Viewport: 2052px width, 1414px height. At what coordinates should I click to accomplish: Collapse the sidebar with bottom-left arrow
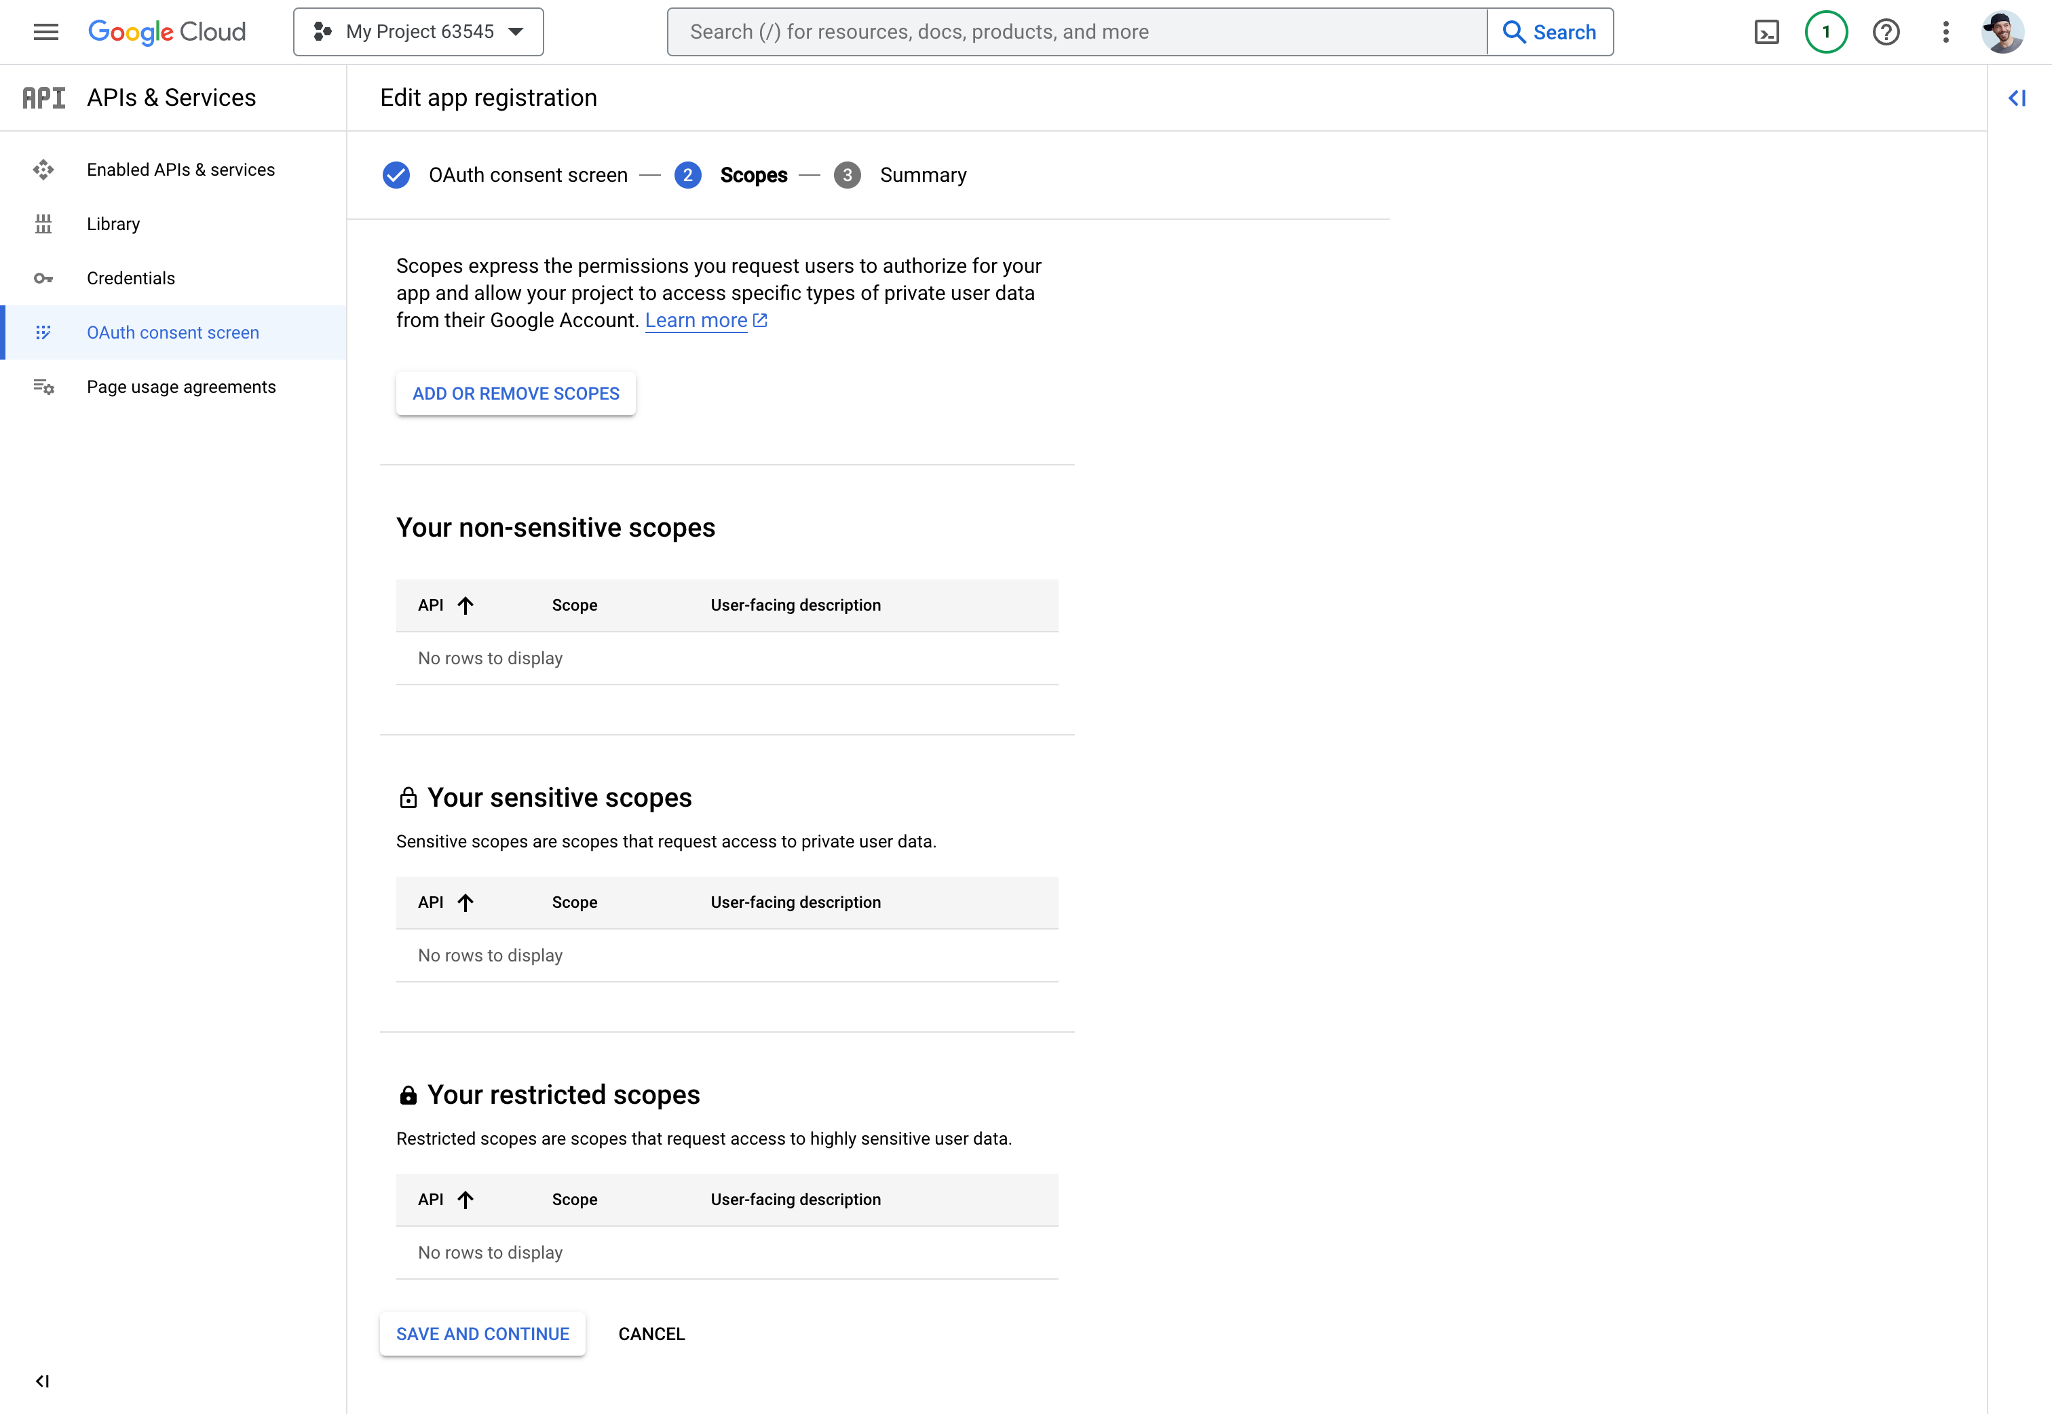point(43,1380)
